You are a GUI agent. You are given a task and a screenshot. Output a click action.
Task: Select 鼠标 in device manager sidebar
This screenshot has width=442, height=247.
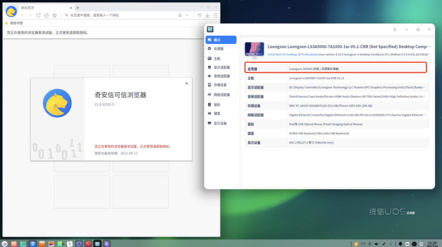[x=221, y=105]
